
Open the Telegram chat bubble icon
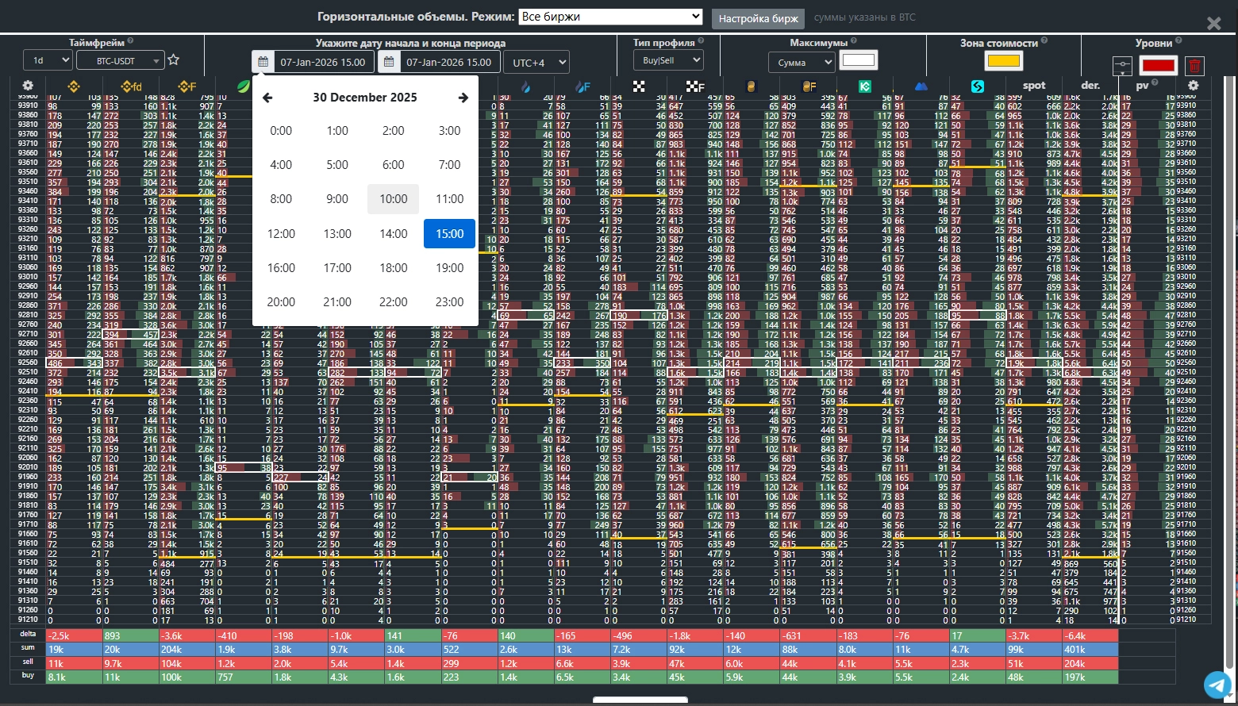1217,685
